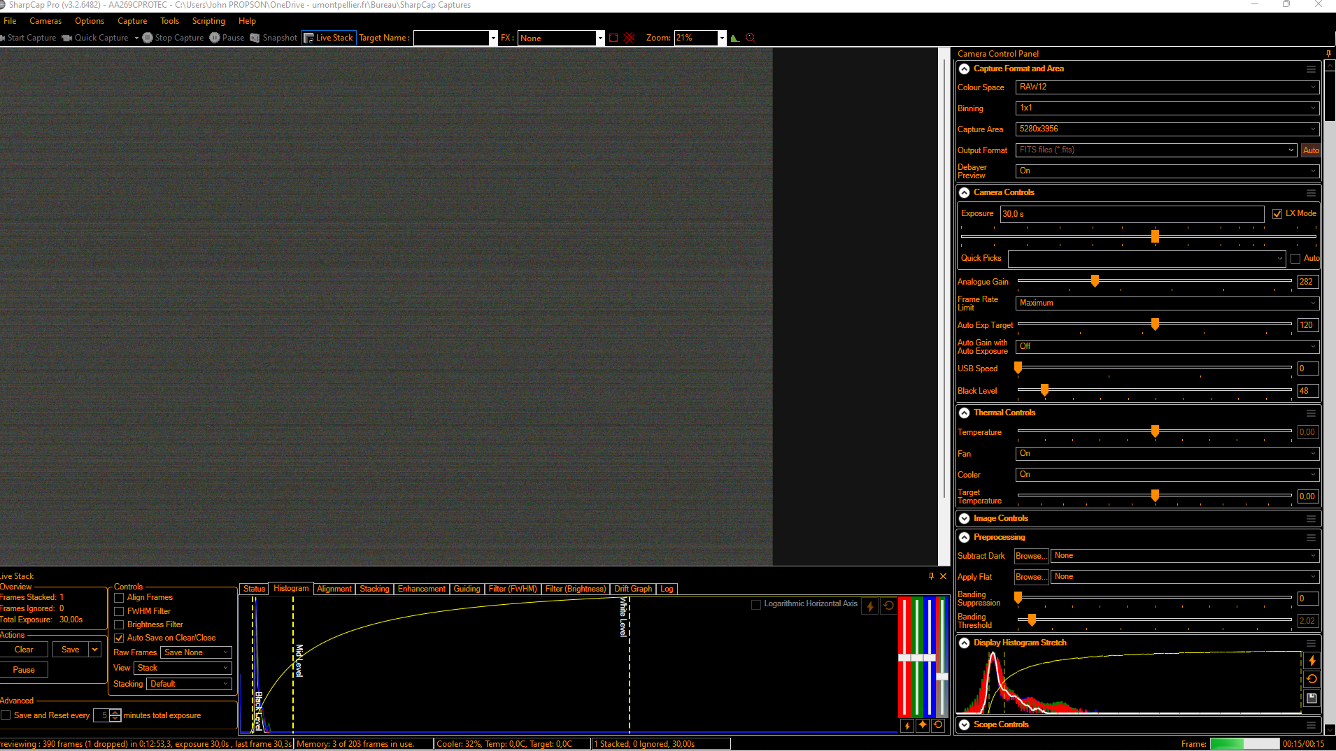The height and width of the screenshot is (751, 1336).
Task: Open the Raw Frames Save None dropdown
Action: point(196,652)
